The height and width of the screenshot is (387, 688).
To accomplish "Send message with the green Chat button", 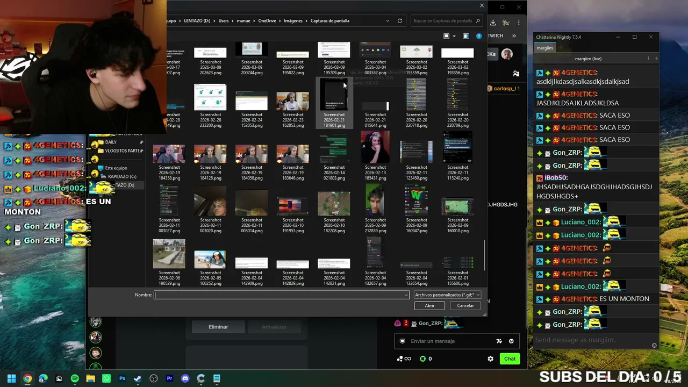I will click(510, 359).
